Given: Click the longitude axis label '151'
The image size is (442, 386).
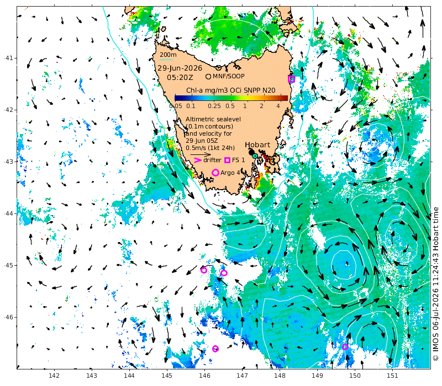Looking at the screenshot, I should coord(392,376).
